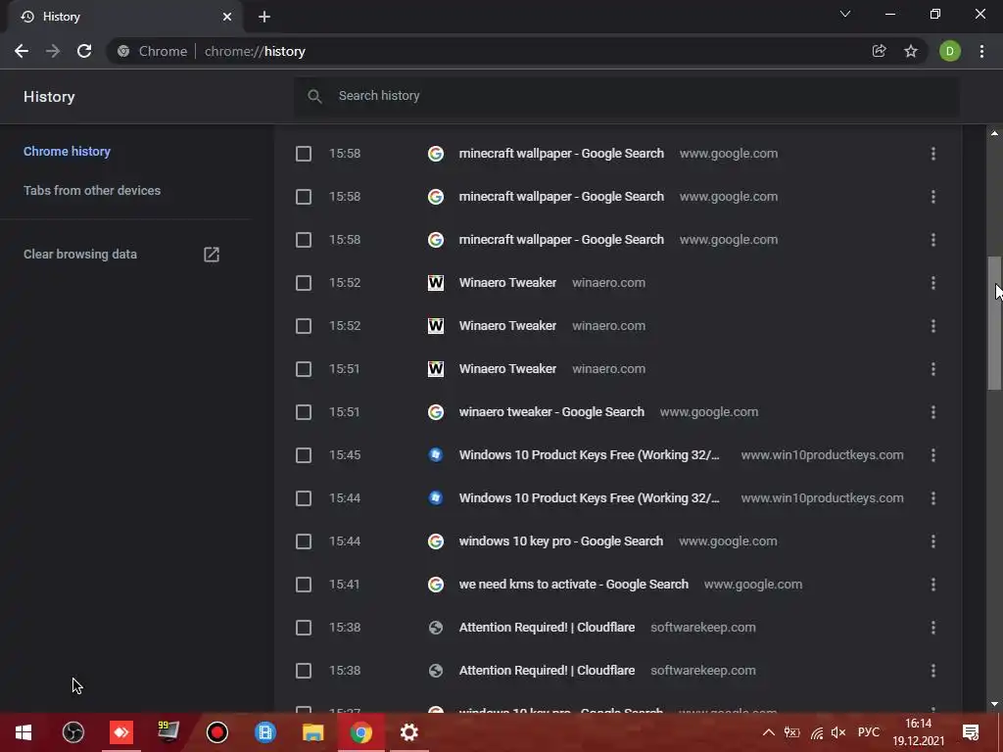The height and width of the screenshot is (752, 1003).
Task: Open the red arrow app in the taskbar
Action: tap(120, 732)
